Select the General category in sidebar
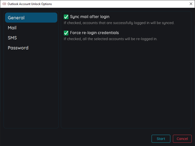The height and width of the screenshot is (146, 195). point(31,18)
